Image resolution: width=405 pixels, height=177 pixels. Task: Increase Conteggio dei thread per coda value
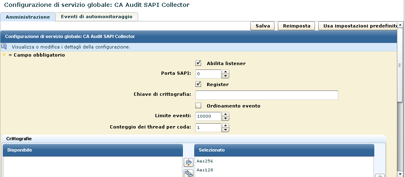[x=226, y=125]
